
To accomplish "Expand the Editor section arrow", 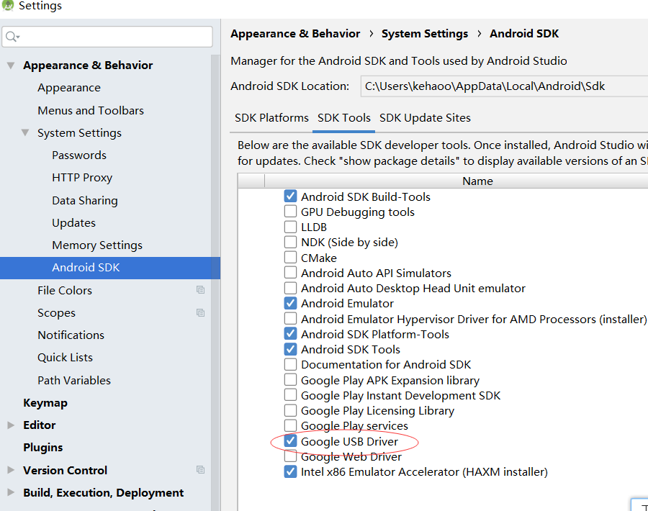I will click(x=11, y=425).
